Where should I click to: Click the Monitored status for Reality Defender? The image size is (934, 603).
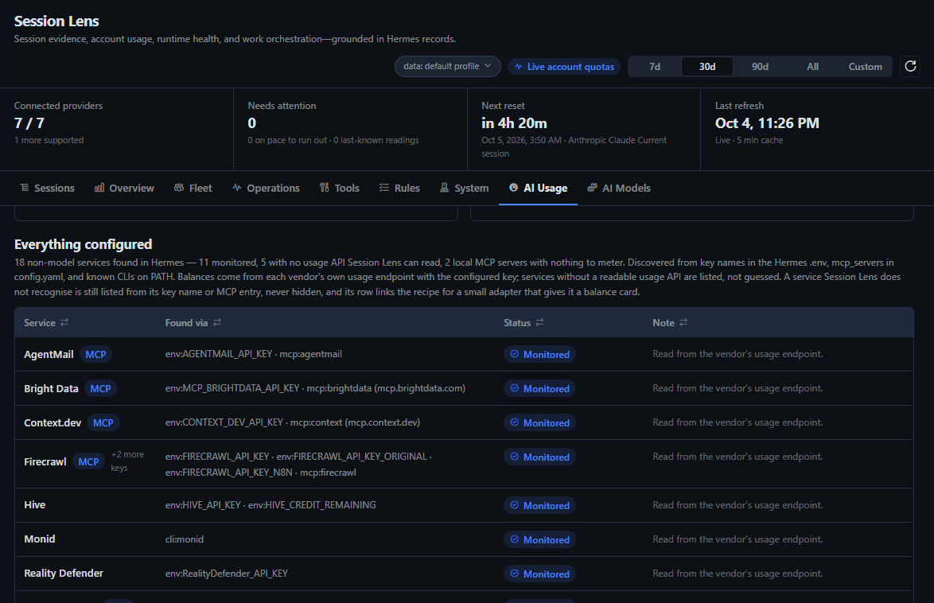[x=539, y=574]
